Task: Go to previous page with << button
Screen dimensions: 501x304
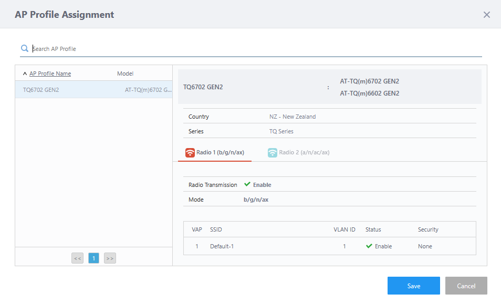Action: [x=78, y=258]
